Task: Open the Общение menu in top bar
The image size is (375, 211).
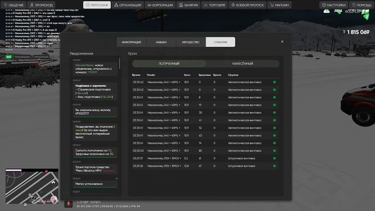Action: 13,5
